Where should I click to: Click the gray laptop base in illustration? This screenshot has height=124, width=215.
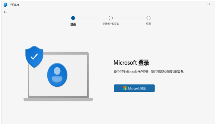(x=58, y=99)
